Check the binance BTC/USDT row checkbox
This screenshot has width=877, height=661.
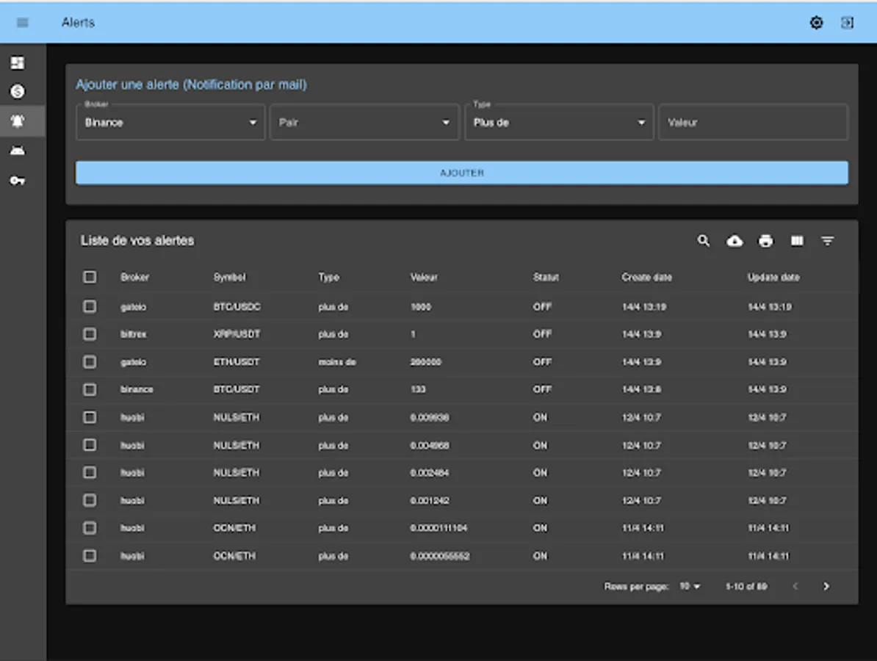pos(90,389)
